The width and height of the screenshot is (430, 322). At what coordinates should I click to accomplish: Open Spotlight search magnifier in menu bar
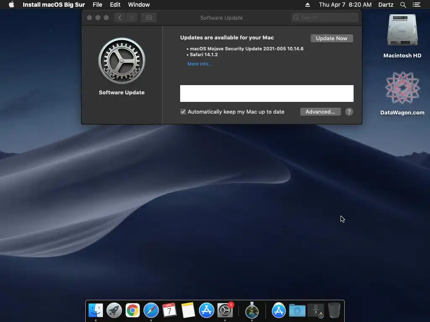pos(403,5)
